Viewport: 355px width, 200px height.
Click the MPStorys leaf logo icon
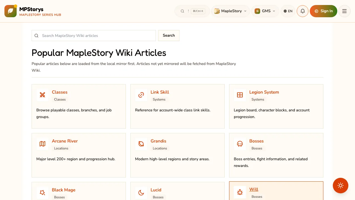pos(11,11)
